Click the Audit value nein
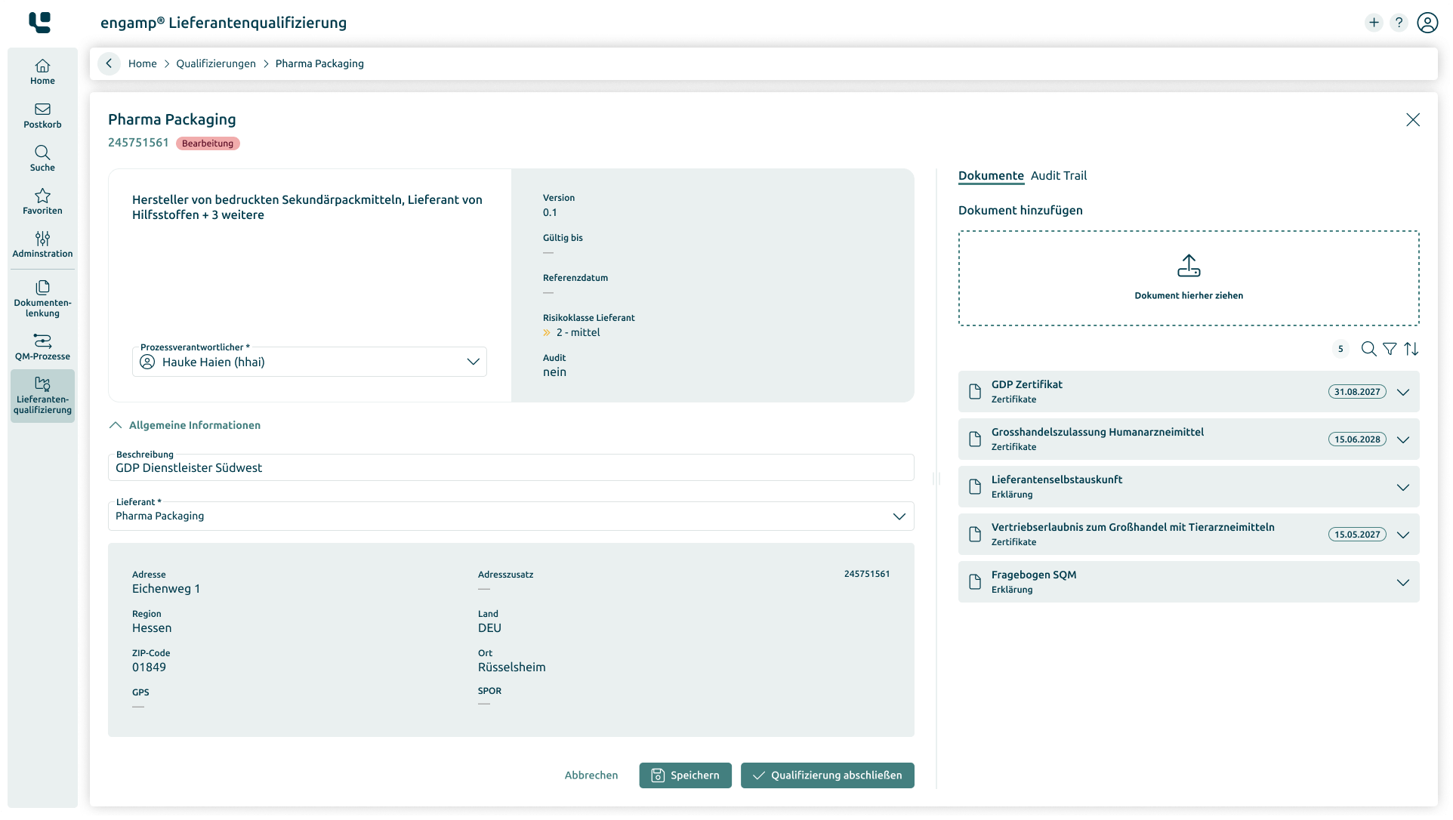This screenshot has width=1453, height=820. pyautogui.click(x=555, y=373)
